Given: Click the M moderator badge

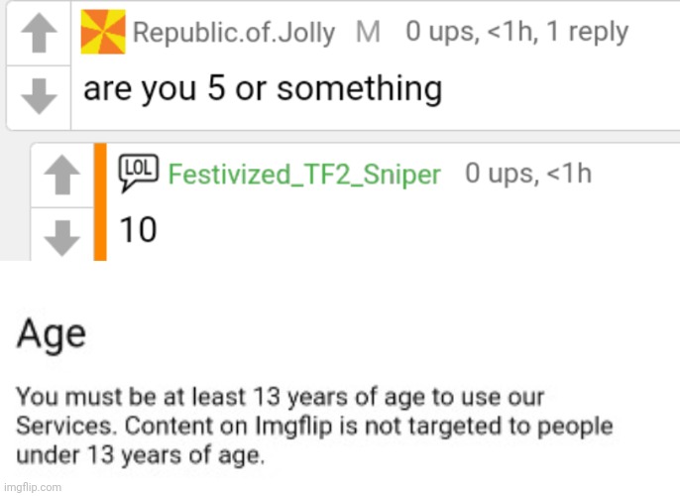Looking at the screenshot, I should [368, 32].
